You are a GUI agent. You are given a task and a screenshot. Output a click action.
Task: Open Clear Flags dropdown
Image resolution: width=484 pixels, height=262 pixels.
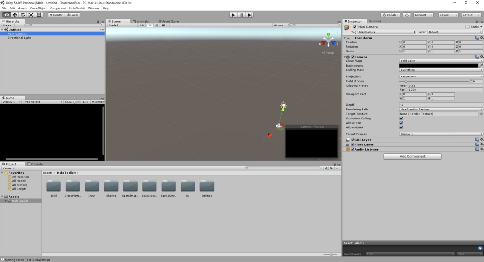click(441, 61)
